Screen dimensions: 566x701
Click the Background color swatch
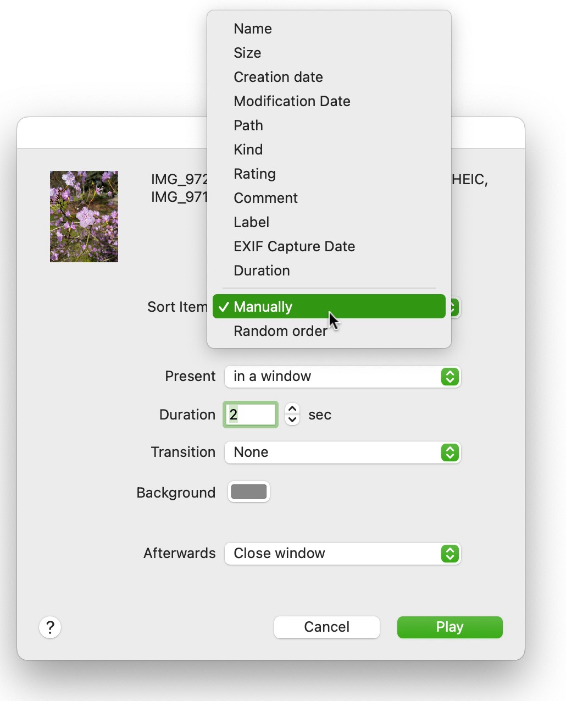pos(248,492)
